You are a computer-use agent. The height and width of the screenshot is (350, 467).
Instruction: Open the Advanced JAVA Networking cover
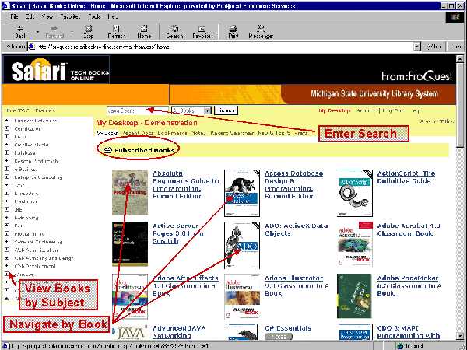[130, 332]
